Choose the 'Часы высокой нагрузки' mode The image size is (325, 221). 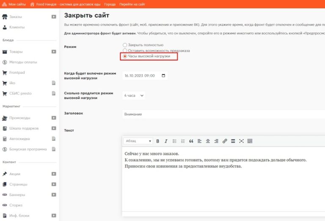pos(125,56)
